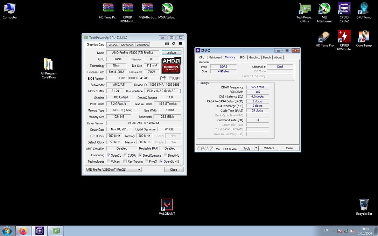Screen dimensions: 378x236
Task: Capture a screenshot with GPU-Z's camera icon
Action: point(167,43)
